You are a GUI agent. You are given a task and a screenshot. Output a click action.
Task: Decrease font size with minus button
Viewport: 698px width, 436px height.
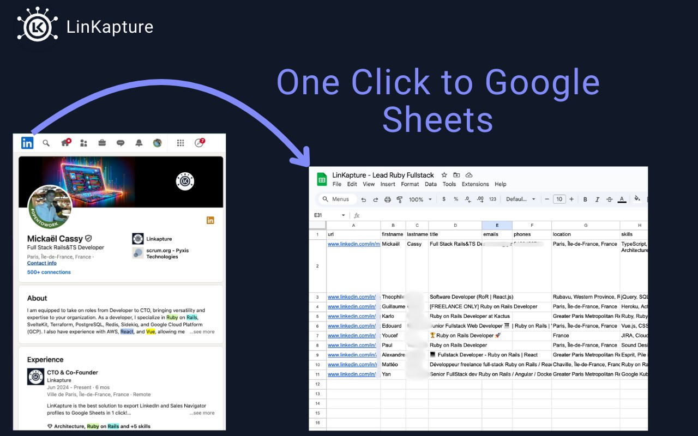pos(547,199)
